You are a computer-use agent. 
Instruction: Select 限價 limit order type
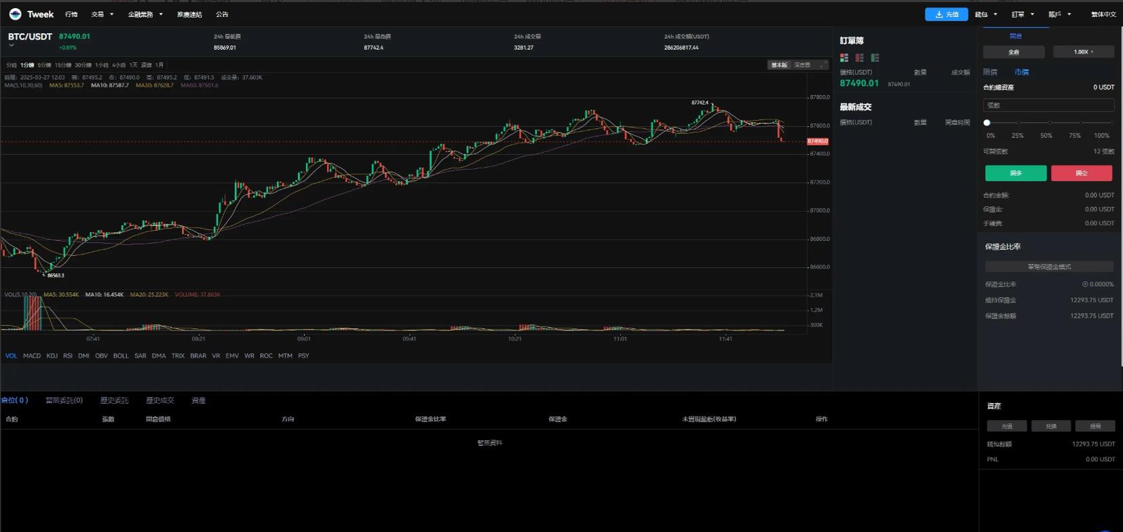990,72
